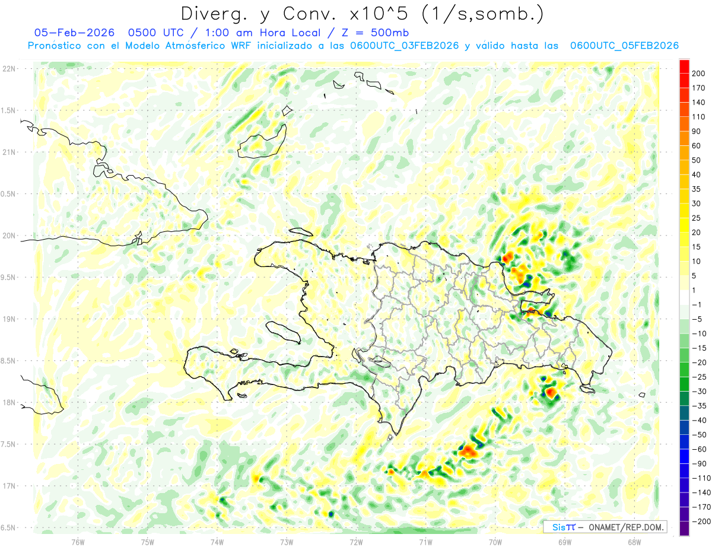Click the yellow swatch between 20 and 25
The image size is (712, 550).
(x=684, y=225)
